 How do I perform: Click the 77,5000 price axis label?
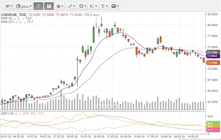pyautogui.click(x=213, y=36)
